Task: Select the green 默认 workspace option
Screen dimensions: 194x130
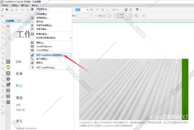Action: point(19,86)
